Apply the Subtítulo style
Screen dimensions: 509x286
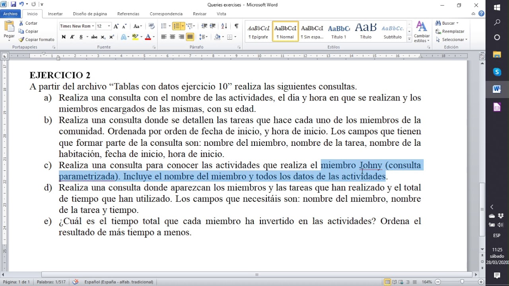tap(392, 31)
